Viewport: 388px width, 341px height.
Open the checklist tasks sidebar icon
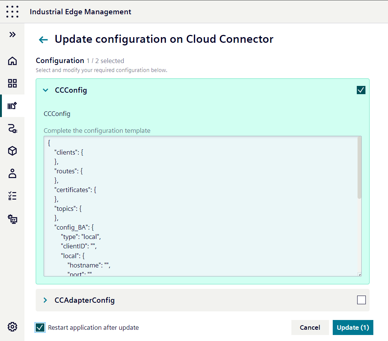(x=12, y=196)
